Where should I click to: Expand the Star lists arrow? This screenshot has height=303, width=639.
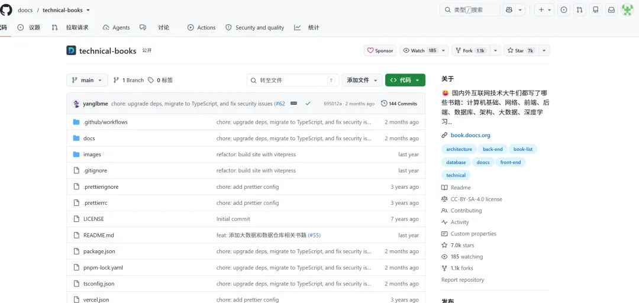544,50
